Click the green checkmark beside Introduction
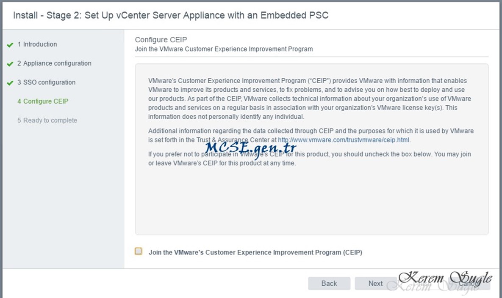Image resolution: width=502 pixels, height=298 pixels. [x=10, y=45]
